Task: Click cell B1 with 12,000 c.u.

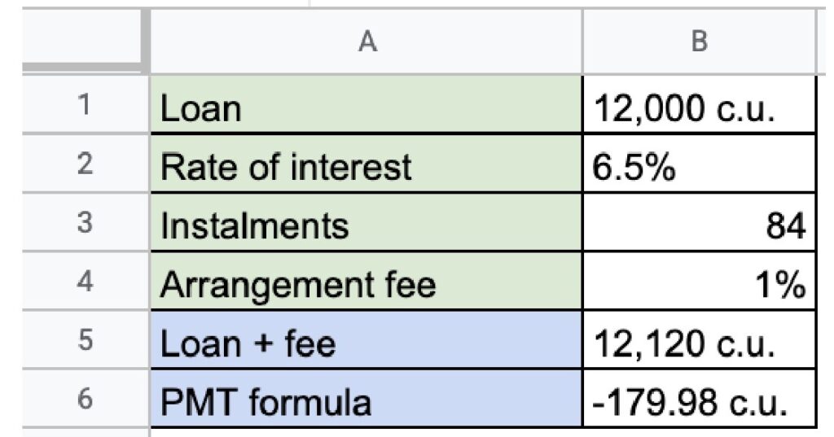Action: (x=699, y=108)
